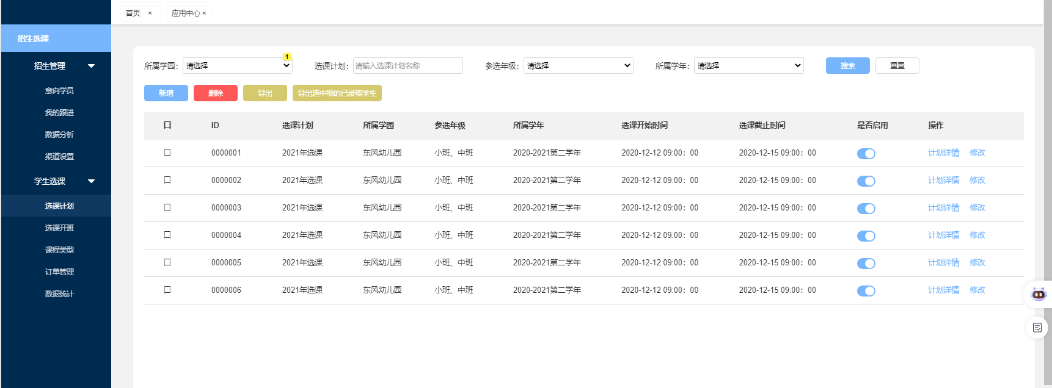Open the notes floating icon below robot
The width and height of the screenshot is (1052, 388).
[x=1037, y=328]
